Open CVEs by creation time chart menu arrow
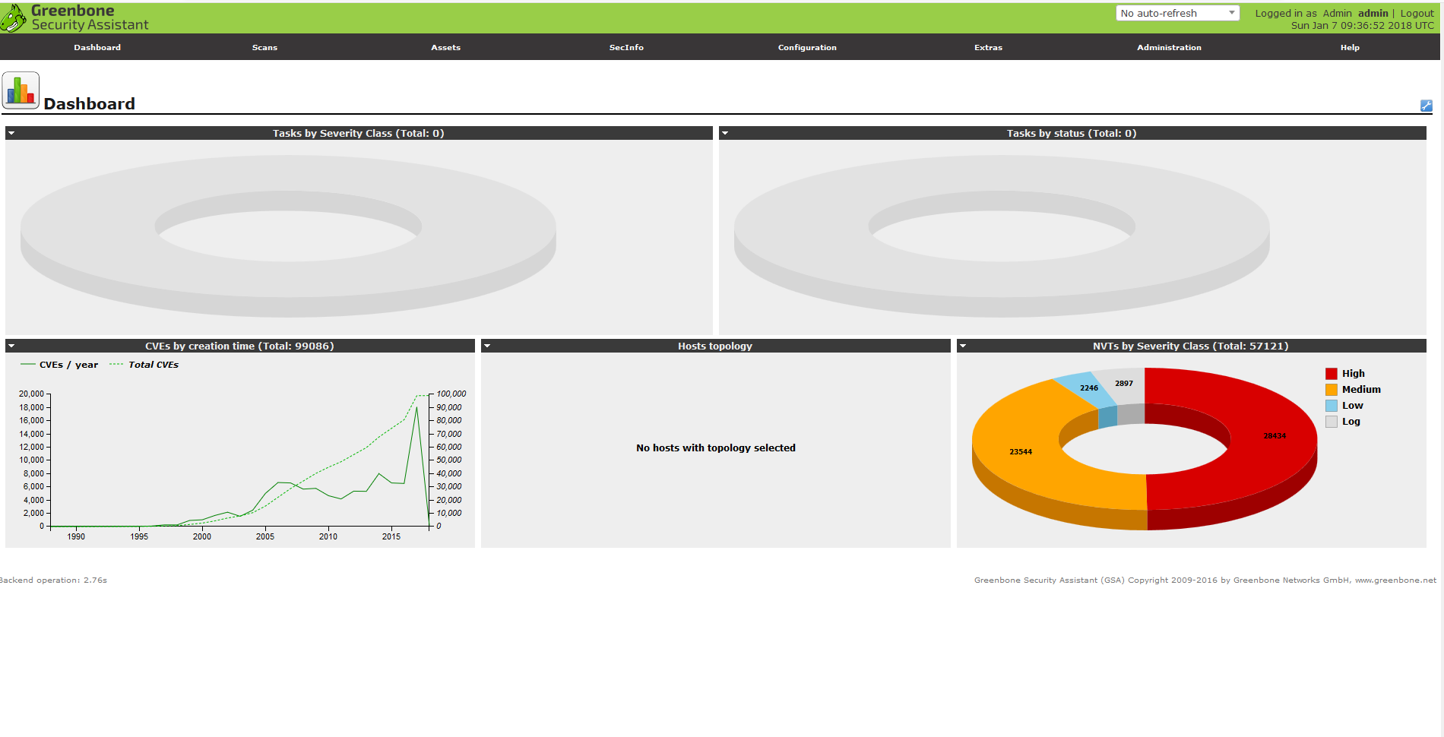Screen dimensions: 1444x737 click(x=11, y=346)
